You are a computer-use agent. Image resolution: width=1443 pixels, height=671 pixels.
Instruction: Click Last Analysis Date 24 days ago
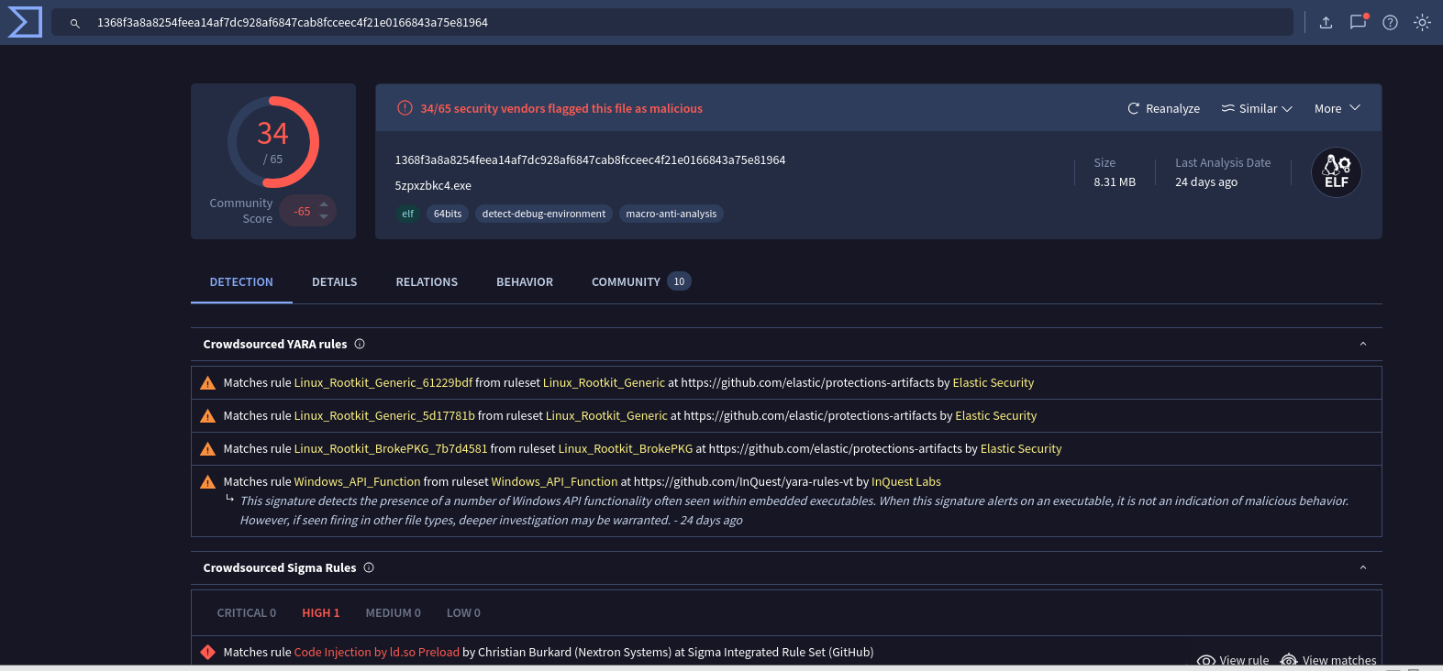pos(1206,182)
